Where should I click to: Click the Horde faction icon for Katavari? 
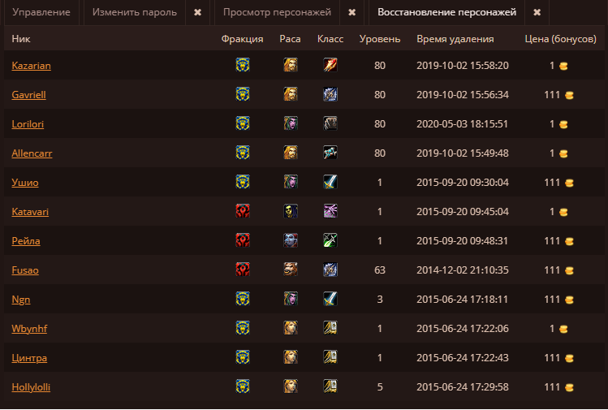click(242, 211)
